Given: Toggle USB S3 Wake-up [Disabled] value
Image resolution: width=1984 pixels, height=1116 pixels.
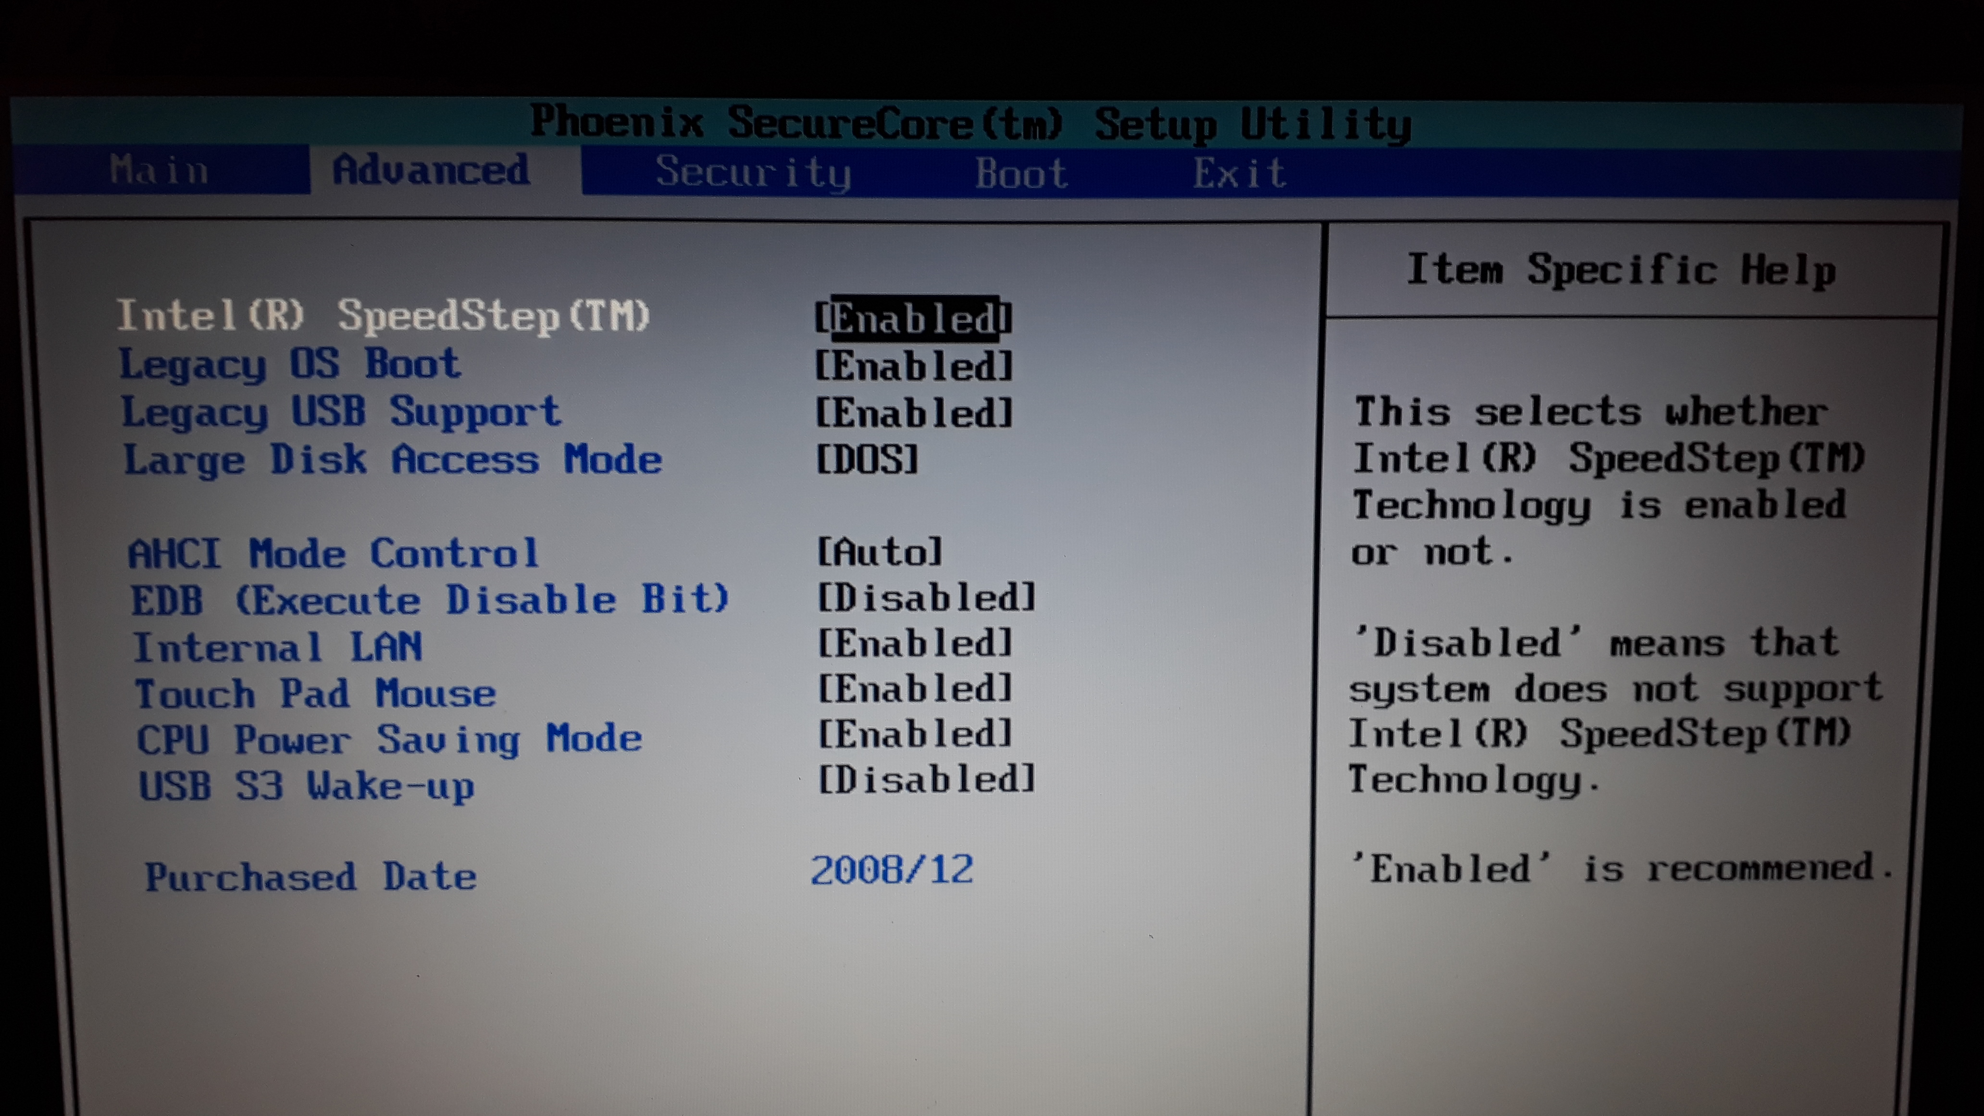Looking at the screenshot, I should [927, 779].
